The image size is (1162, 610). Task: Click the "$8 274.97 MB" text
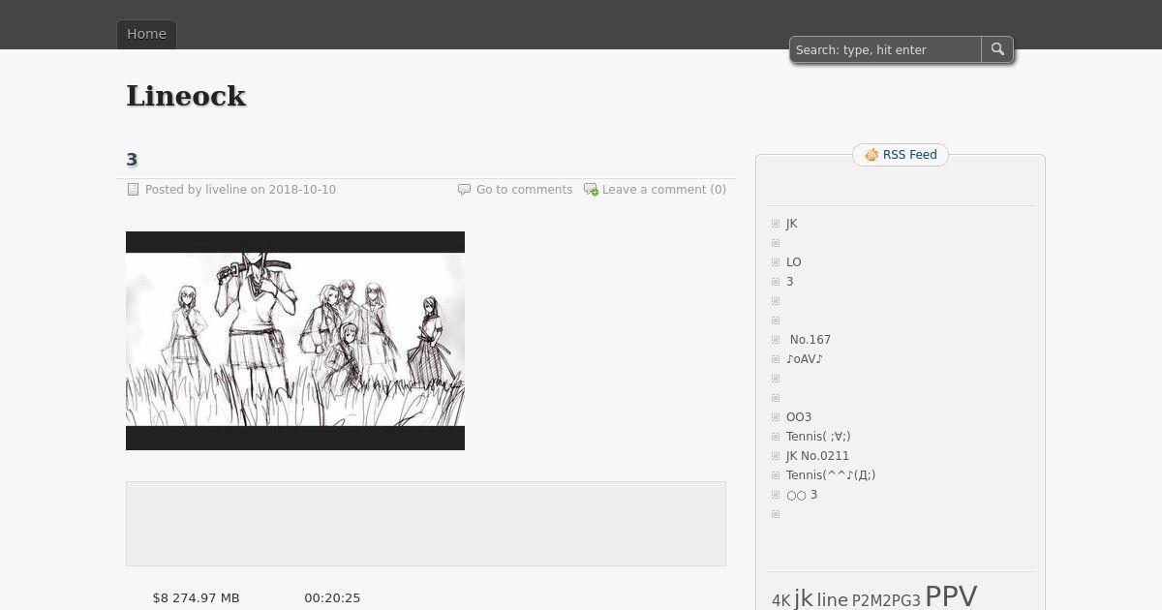[x=196, y=598]
